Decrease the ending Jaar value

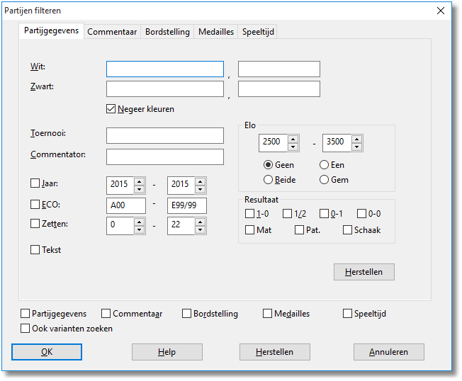(x=200, y=189)
